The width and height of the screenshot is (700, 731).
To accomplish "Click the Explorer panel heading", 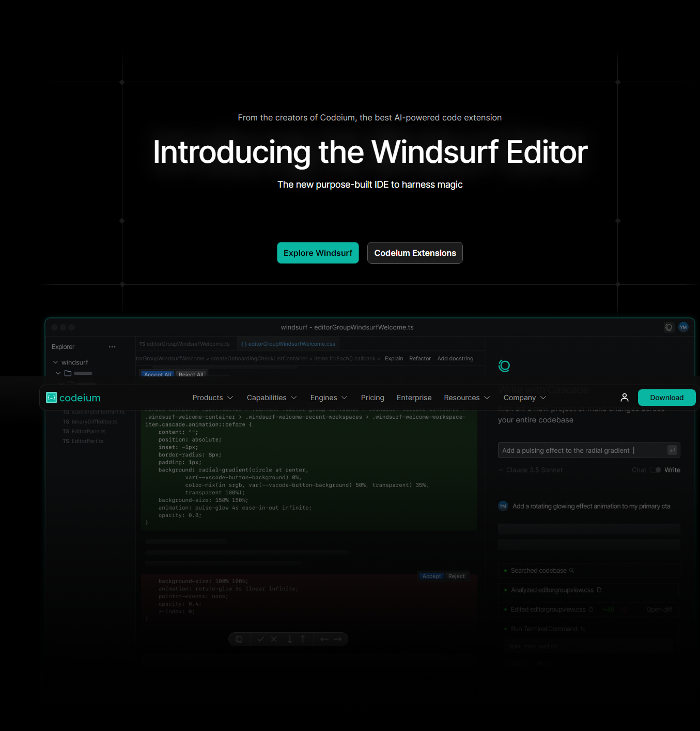I will coord(63,347).
